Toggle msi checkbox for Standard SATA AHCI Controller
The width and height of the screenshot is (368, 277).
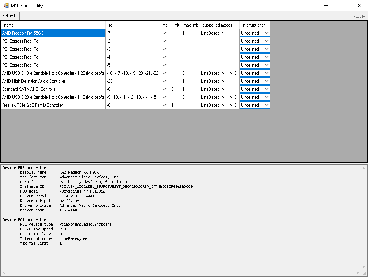tap(165, 89)
